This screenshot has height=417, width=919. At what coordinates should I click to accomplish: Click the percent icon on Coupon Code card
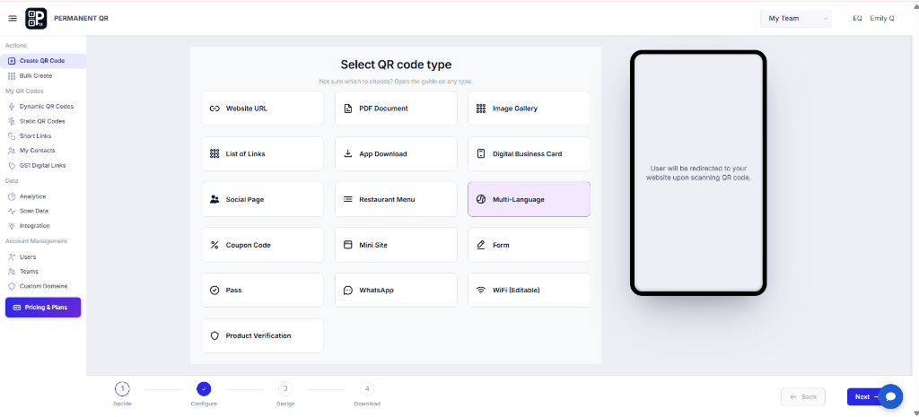click(214, 245)
